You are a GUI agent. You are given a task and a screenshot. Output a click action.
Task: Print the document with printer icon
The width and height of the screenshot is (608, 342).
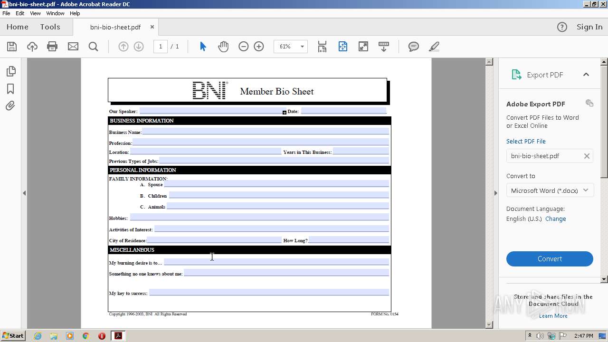pos(52,47)
